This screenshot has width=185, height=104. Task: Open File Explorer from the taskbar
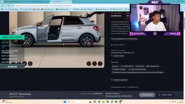click(103, 102)
